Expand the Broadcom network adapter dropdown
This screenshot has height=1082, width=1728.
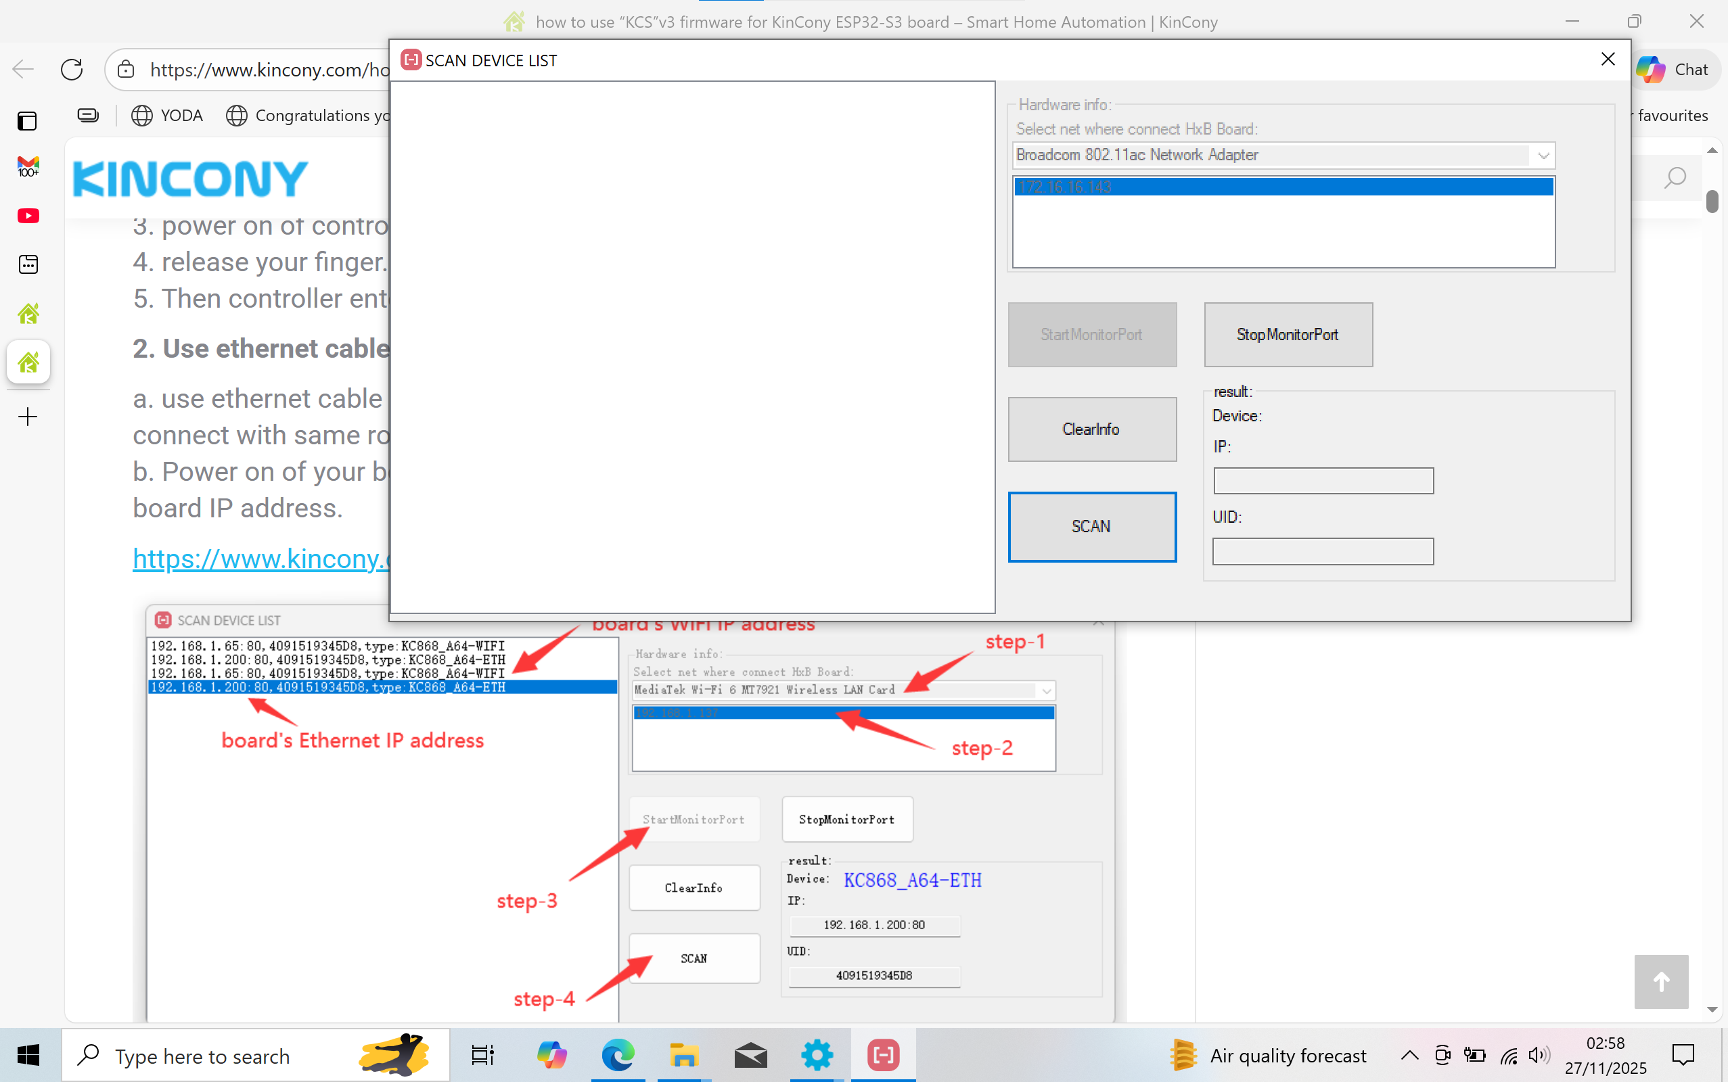(x=1543, y=156)
